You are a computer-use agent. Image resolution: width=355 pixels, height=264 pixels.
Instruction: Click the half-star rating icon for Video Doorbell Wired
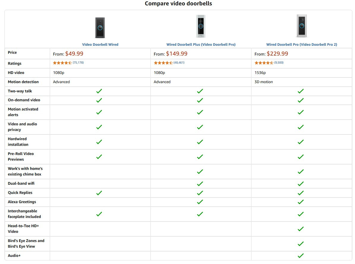[x=70, y=63]
